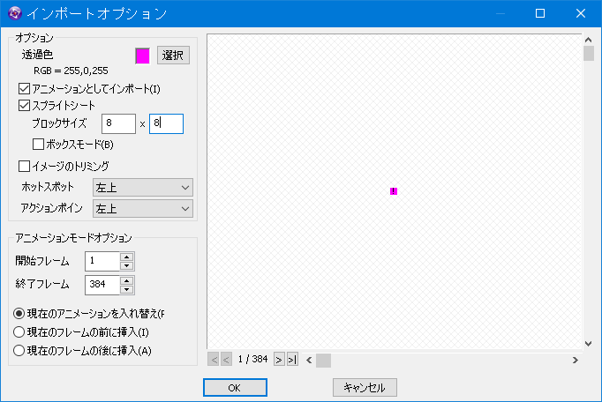This screenshot has height=402, width=602.
Task: Toggle アニメーションとしてインポート checkbox
Action: tap(25, 89)
